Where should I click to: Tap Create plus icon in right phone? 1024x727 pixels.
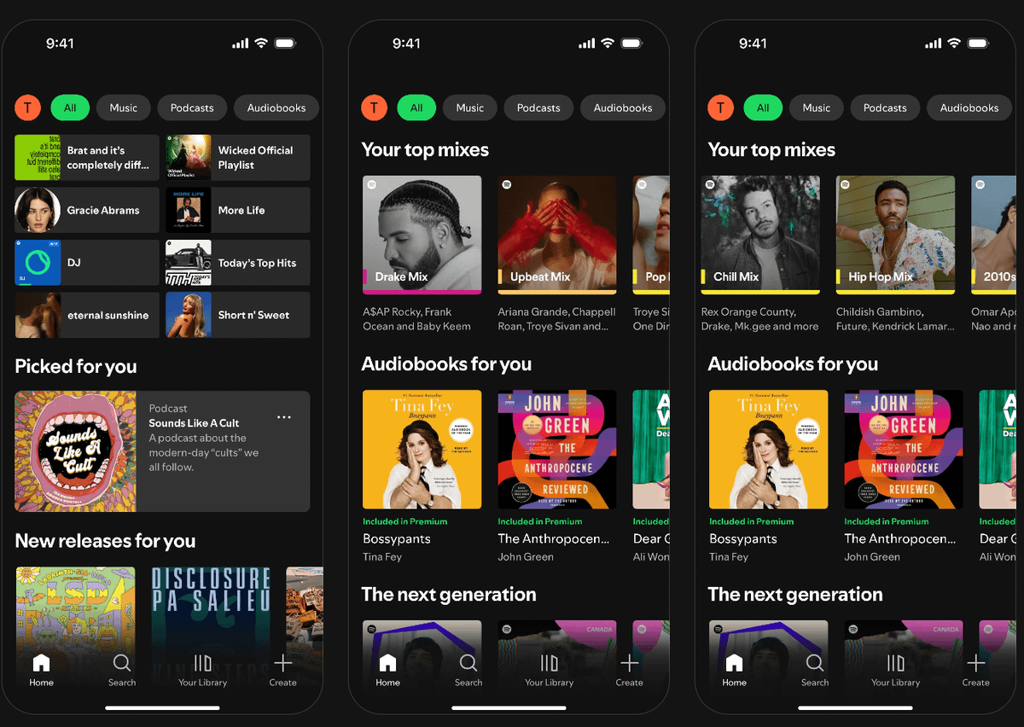[975, 663]
